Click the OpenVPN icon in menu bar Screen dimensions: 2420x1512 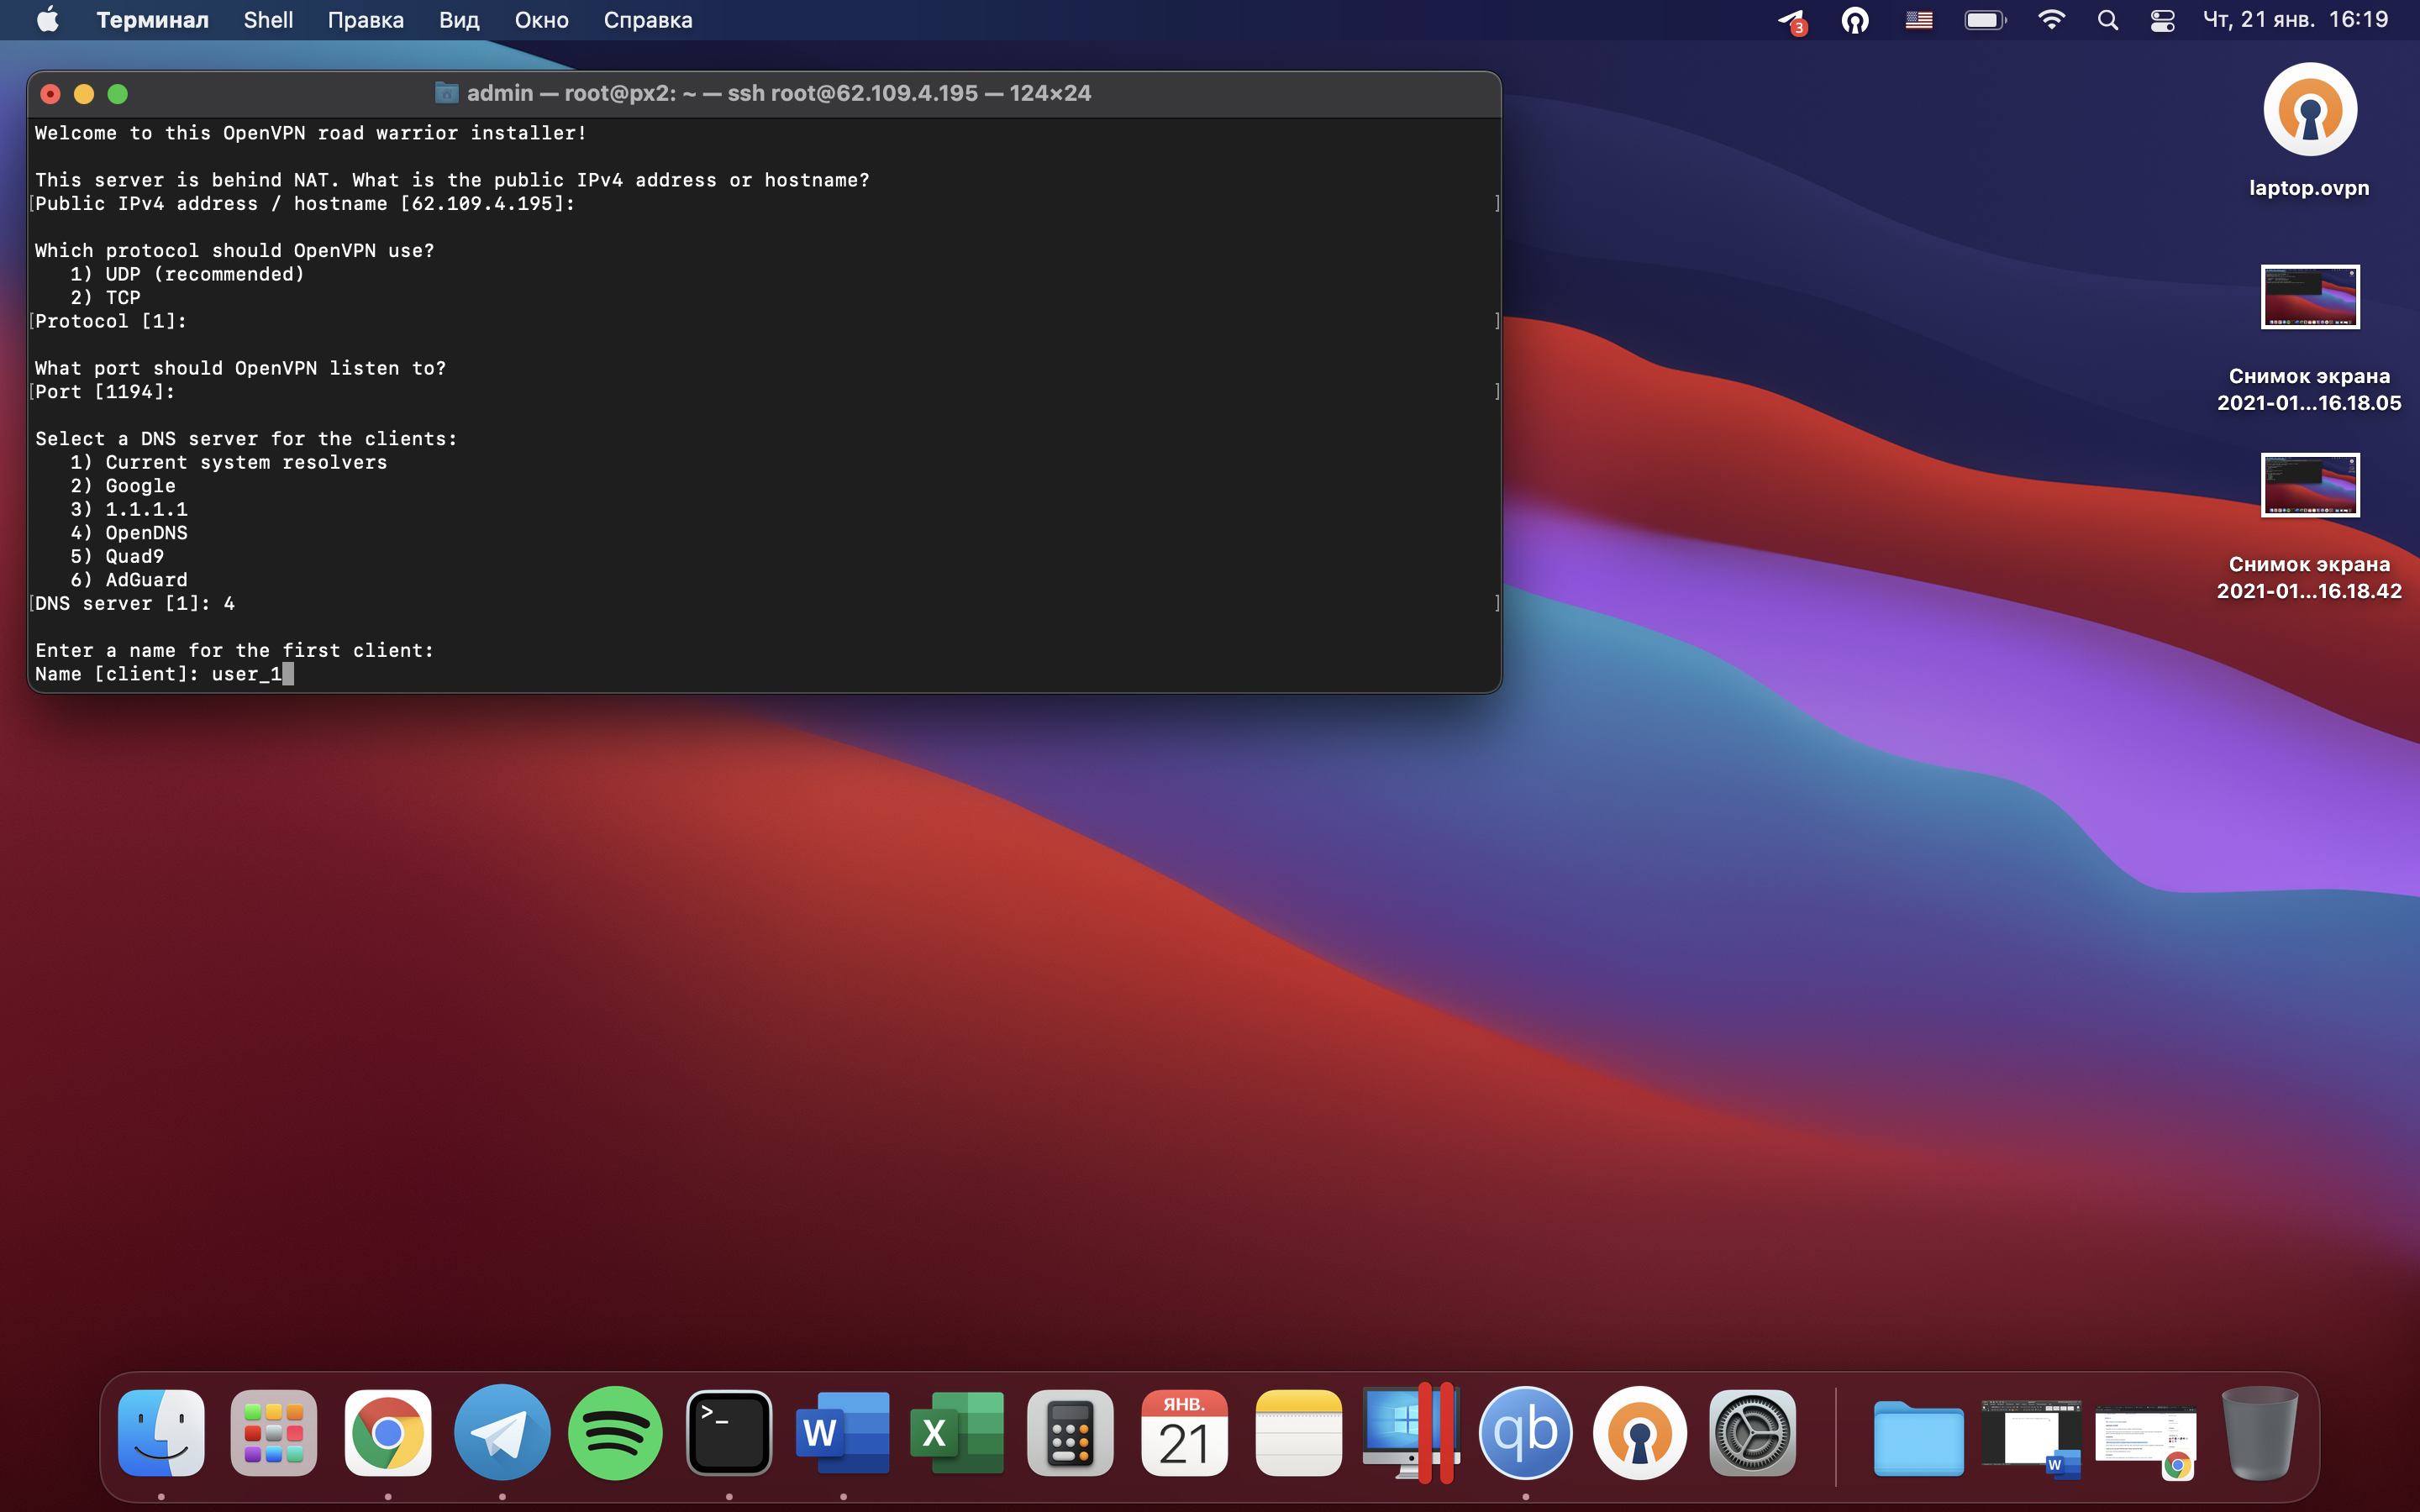[x=1855, y=20]
